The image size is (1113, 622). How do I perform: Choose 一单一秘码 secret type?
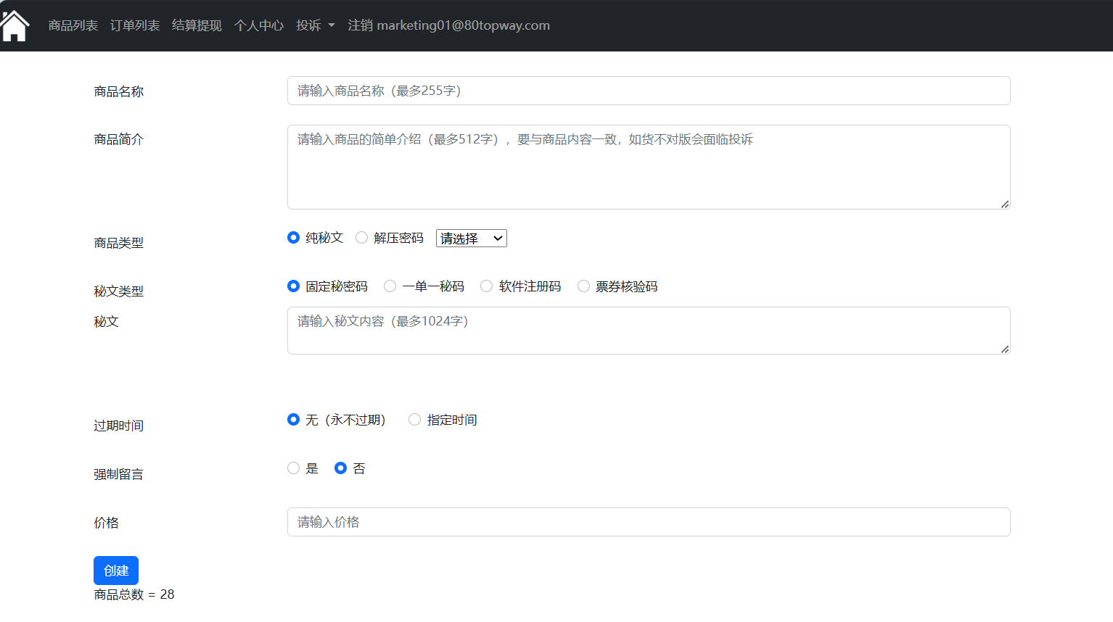pyautogui.click(x=390, y=286)
